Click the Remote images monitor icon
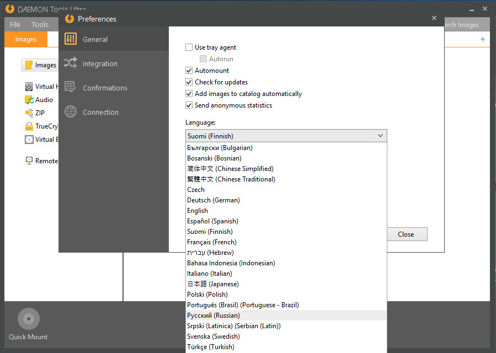Image resolution: width=496 pixels, height=353 pixels. click(29, 161)
